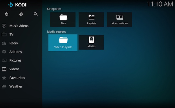This screenshot has height=108, width=175.
Task: Select the Favourites menu label
Action: click(x=17, y=78)
